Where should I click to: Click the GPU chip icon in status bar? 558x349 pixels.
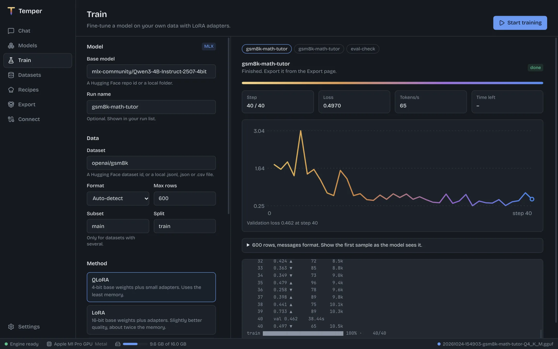point(49,344)
